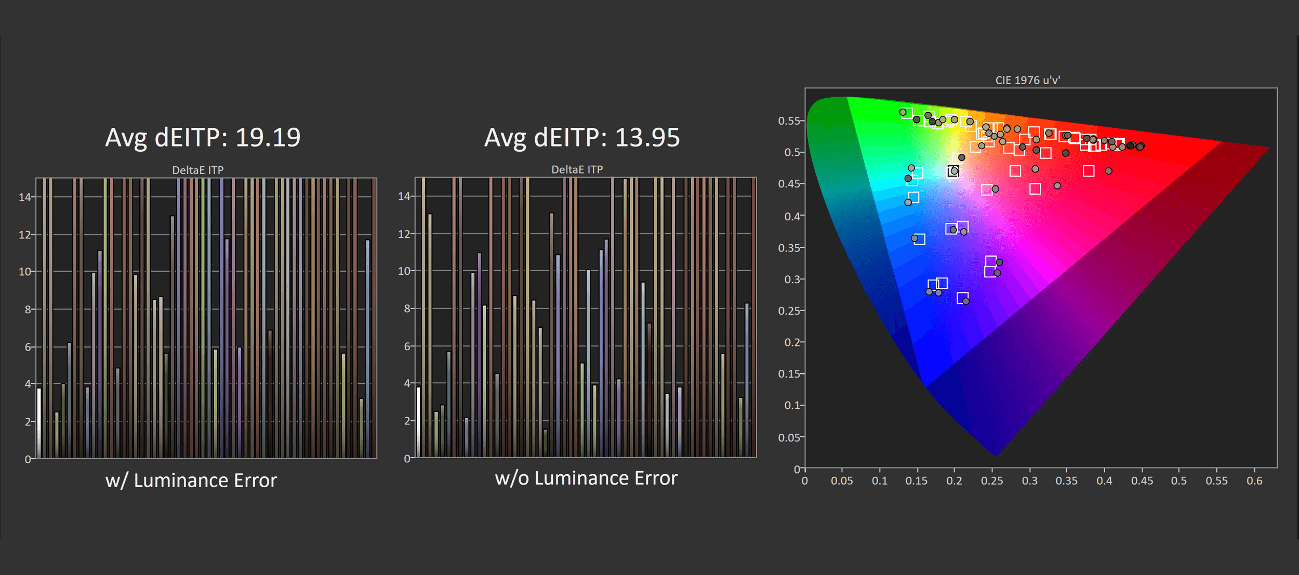Viewport: 1299px width, 575px height.
Task: Click 0.4 on the CIE chart horizontal axis
Action: [x=1104, y=481]
